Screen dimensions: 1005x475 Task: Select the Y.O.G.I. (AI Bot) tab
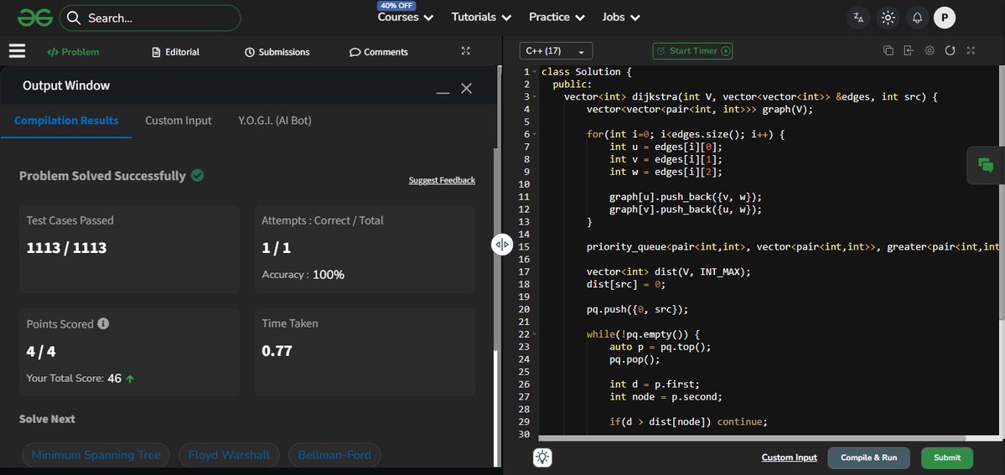(275, 121)
